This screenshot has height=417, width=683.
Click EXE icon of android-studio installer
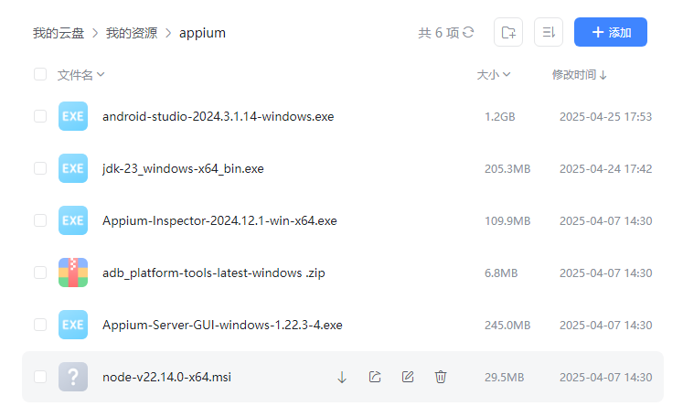pos(73,116)
